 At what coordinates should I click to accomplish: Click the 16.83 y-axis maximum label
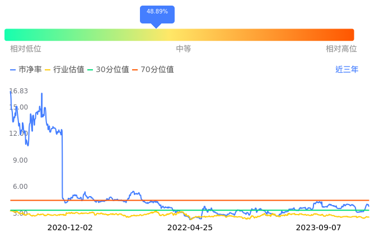[x=18, y=91]
